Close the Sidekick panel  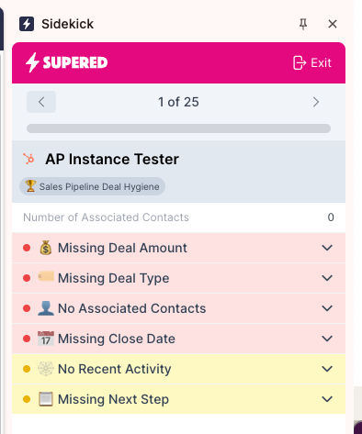click(x=333, y=24)
